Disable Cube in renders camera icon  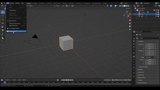click(158, 14)
